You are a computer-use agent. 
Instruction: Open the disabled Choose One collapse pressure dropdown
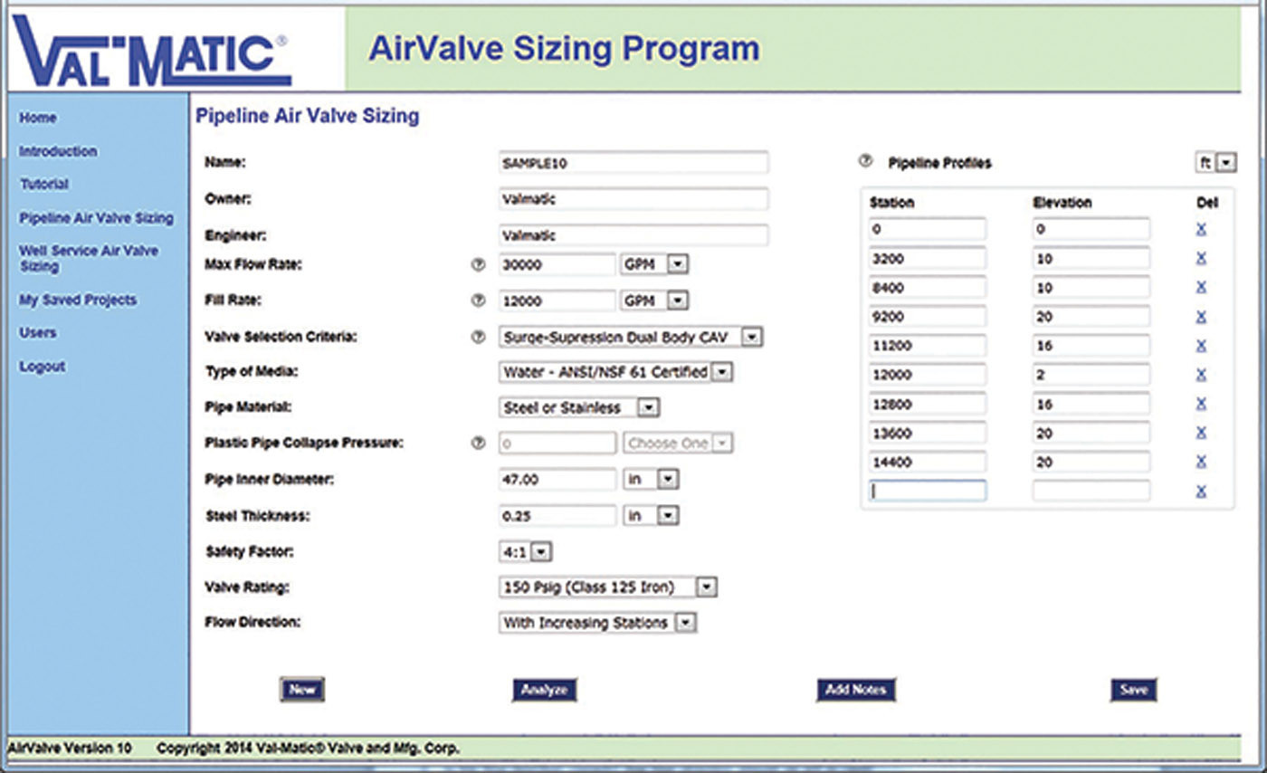[x=679, y=444]
